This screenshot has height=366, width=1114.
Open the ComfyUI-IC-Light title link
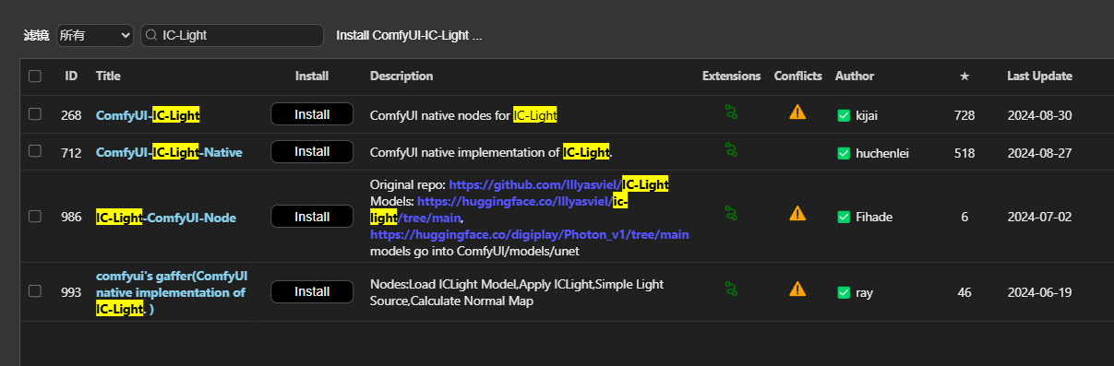pyautogui.click(x=148, y=115)
